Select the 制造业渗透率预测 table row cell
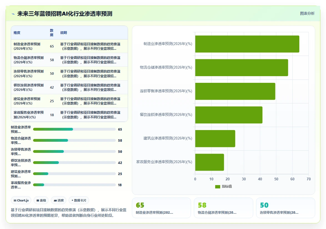Screen dimensions: 326x229 coord(28,46)
